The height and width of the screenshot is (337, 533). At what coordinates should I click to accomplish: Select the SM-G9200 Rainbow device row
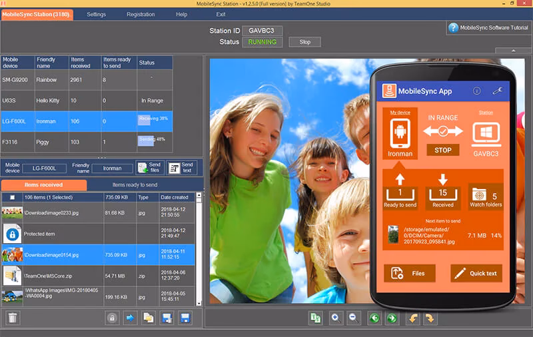87,80
